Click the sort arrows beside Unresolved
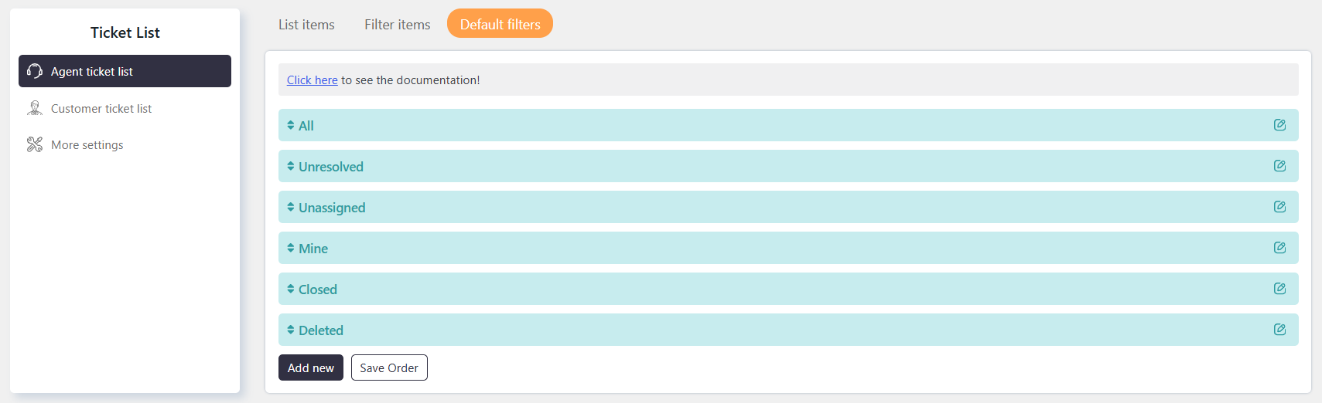1322x403 pixels. tap(291, 166)
